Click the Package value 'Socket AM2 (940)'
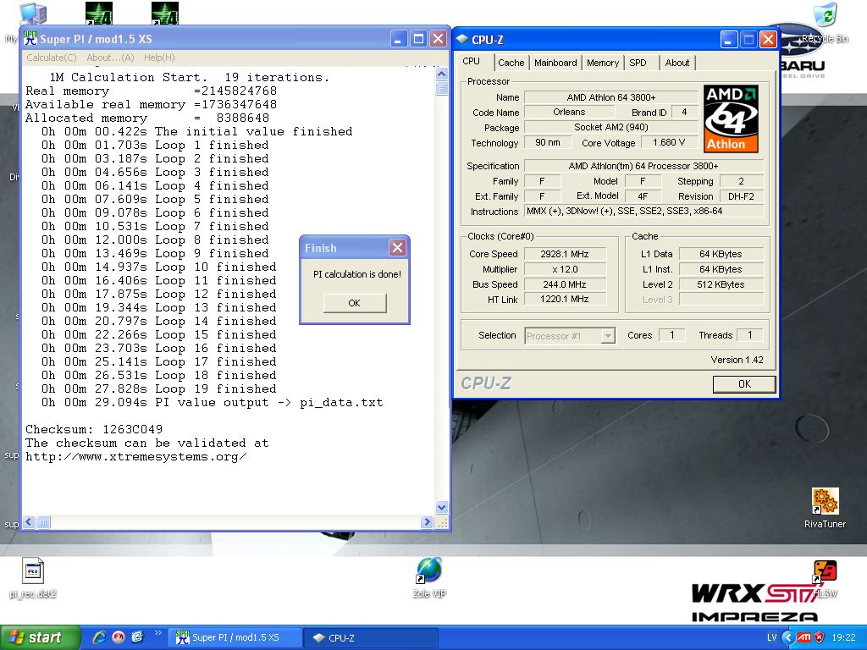Image resolution: width=867 pixels, height=650 pixels. pyautogui.click(x=611, y=127)
